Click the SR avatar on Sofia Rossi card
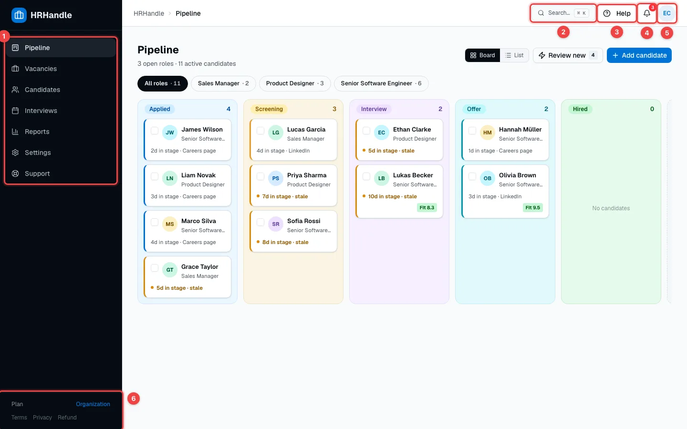This screenshot has width=687, height=429. pos(276,224)
